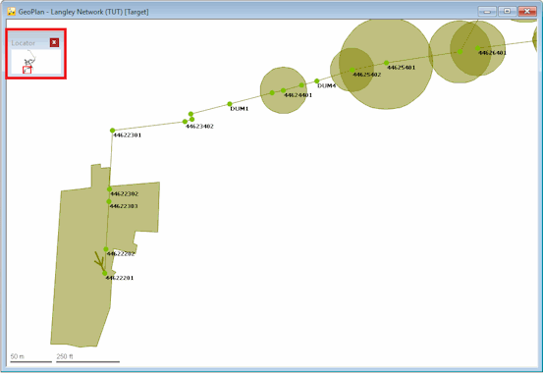The width and height of the screenshot is (543, 373).
Task: Select dummy node DUM1
Action: (x=230, y=104)
